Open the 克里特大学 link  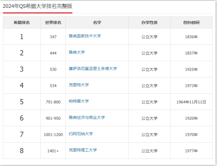(79, 85)
